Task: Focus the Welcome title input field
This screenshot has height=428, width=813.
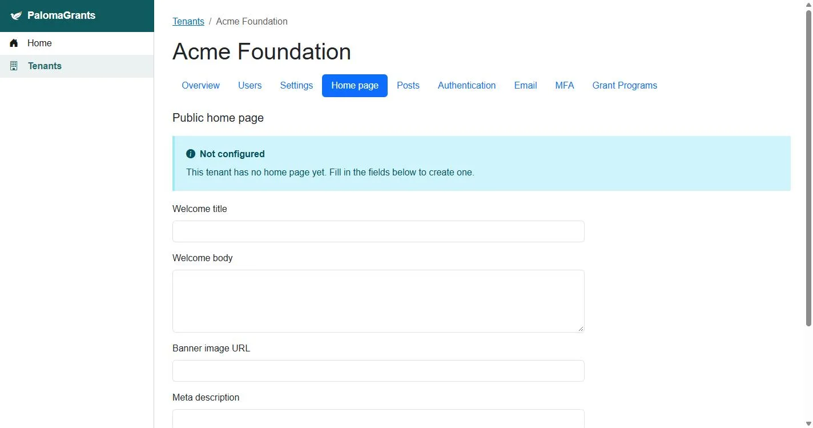Action: (379, 231)
